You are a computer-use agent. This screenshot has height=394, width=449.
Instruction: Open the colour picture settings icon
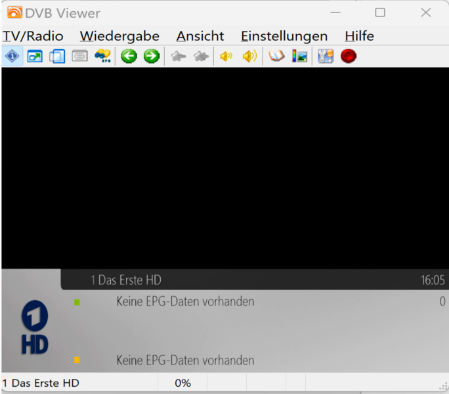pos(299,56)
